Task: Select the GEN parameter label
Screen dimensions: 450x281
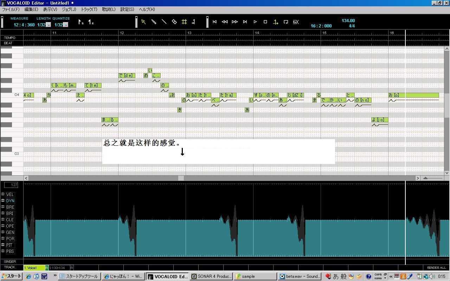Action: pyautogui.click(x=10, y=232)
